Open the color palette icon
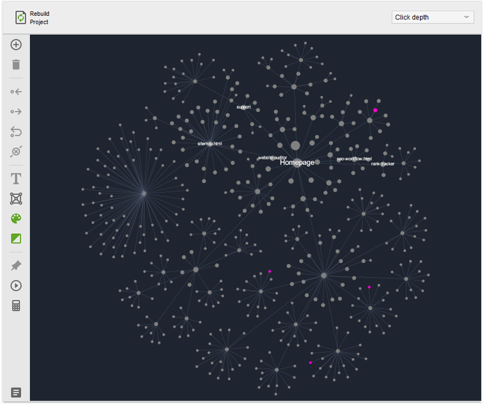 [16, 219]
